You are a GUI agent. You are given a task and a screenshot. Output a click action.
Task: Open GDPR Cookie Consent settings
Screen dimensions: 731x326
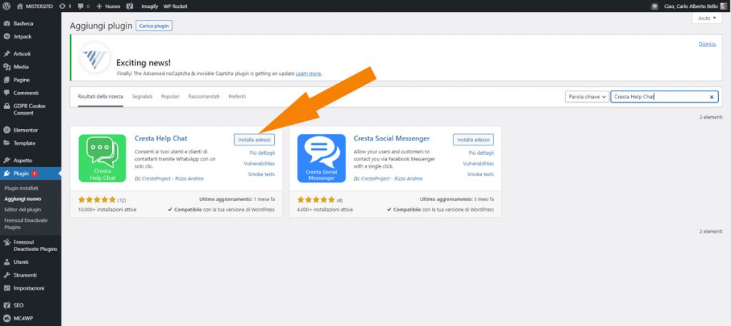[x=29, y=109]
